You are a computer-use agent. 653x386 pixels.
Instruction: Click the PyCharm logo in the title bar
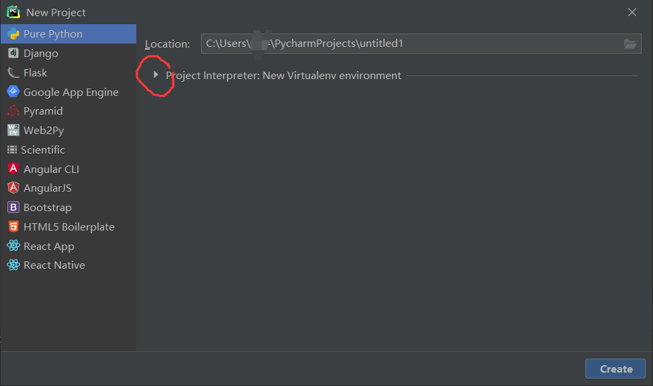[12, 11]
